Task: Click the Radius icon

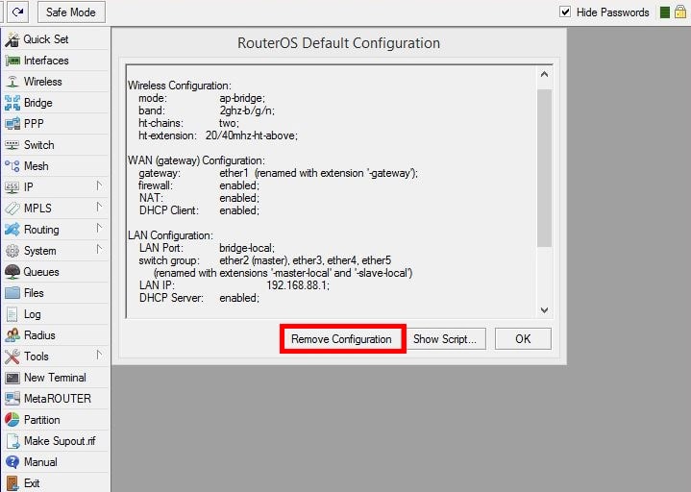Action: (12, 335)
